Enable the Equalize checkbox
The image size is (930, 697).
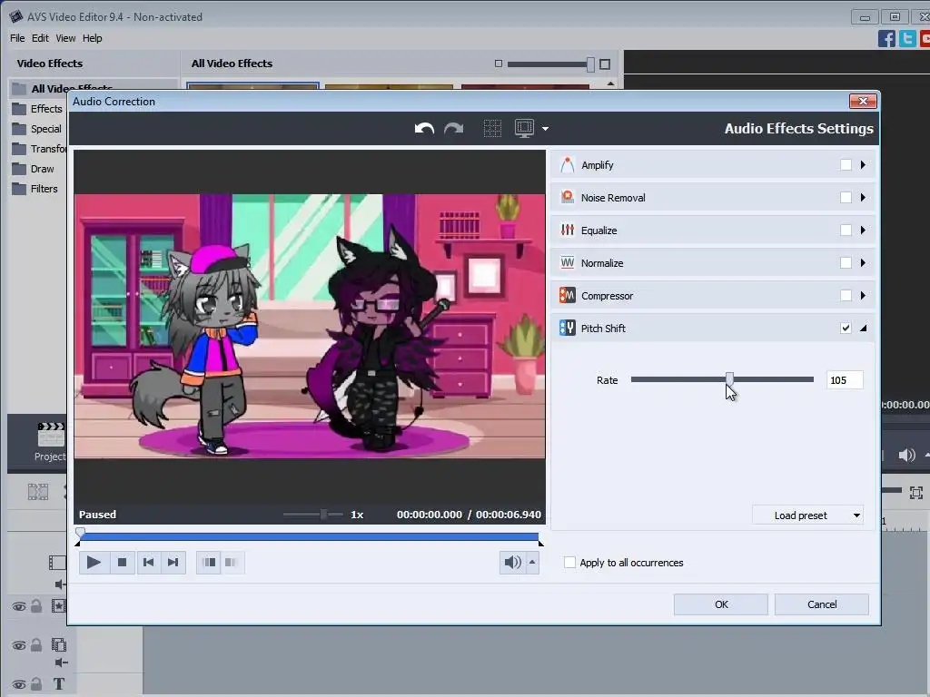[846, 230]
